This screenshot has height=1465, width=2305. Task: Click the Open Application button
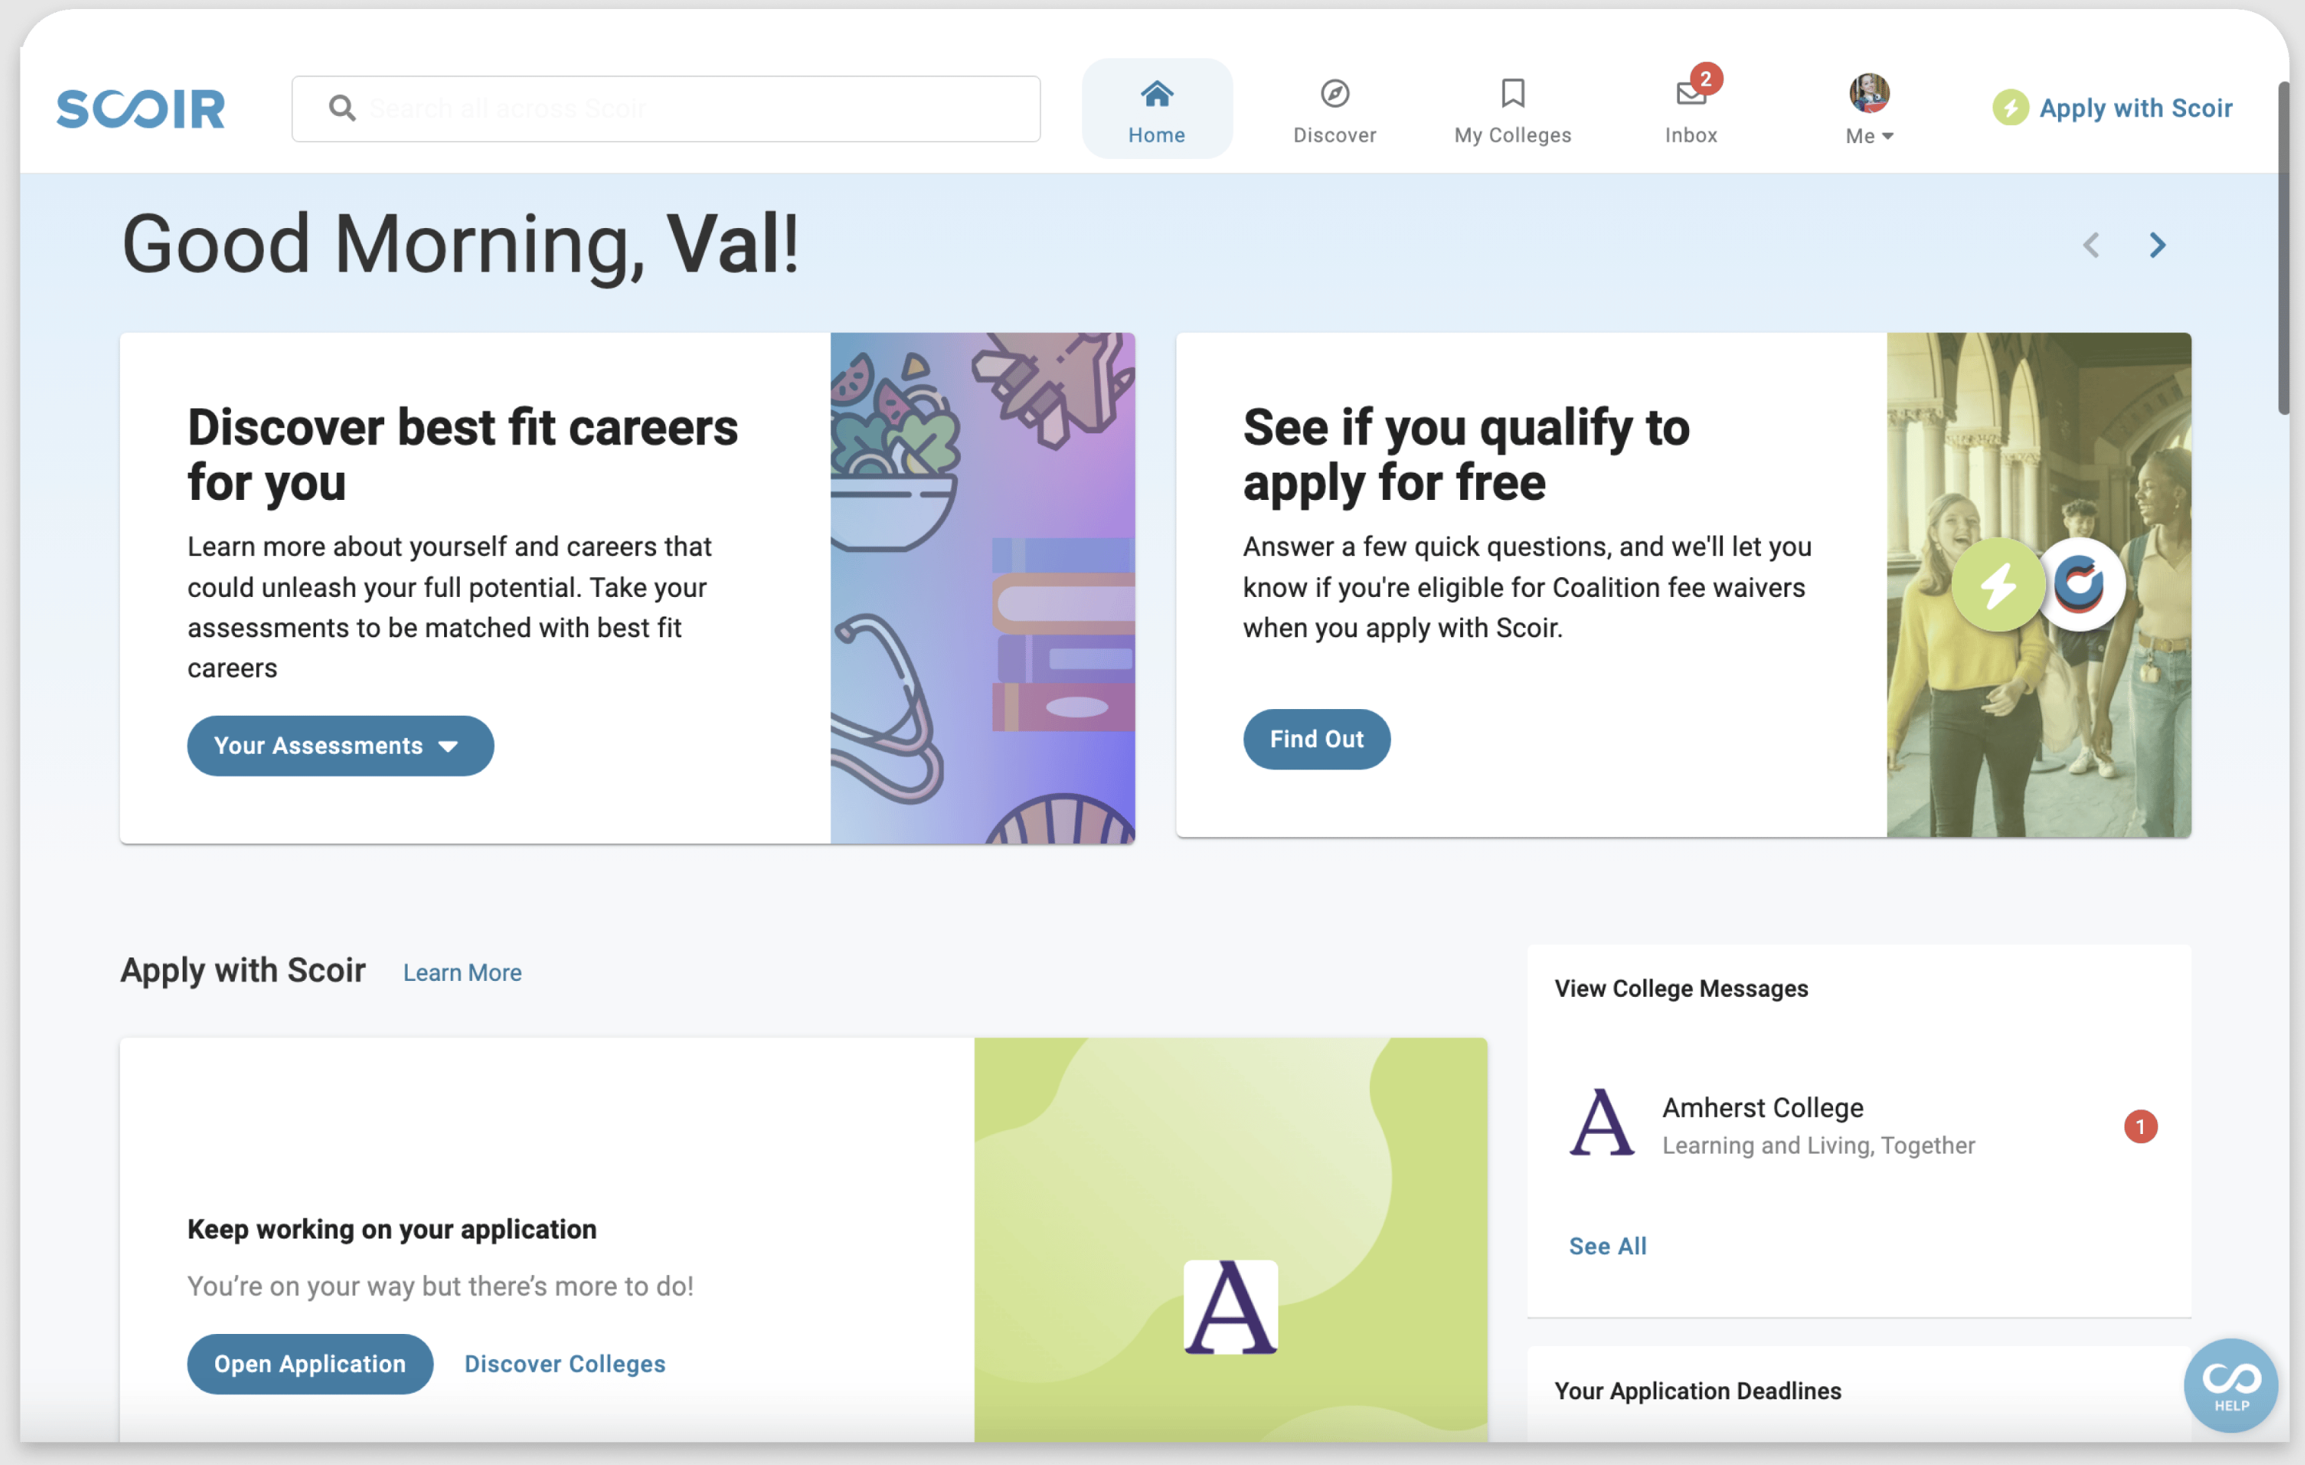(x=309, y=1363)
